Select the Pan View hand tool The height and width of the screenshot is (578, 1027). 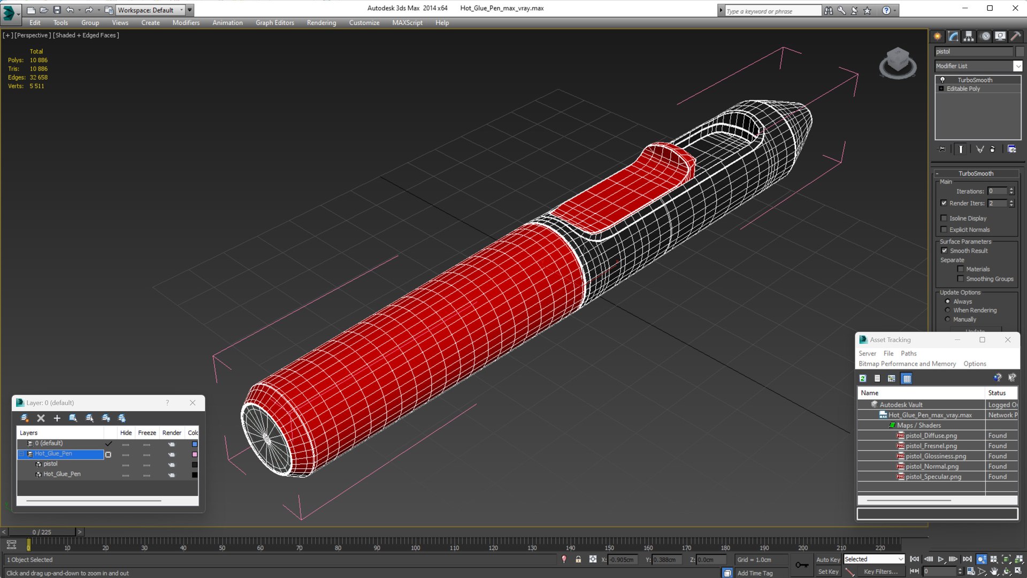point(994,572)
